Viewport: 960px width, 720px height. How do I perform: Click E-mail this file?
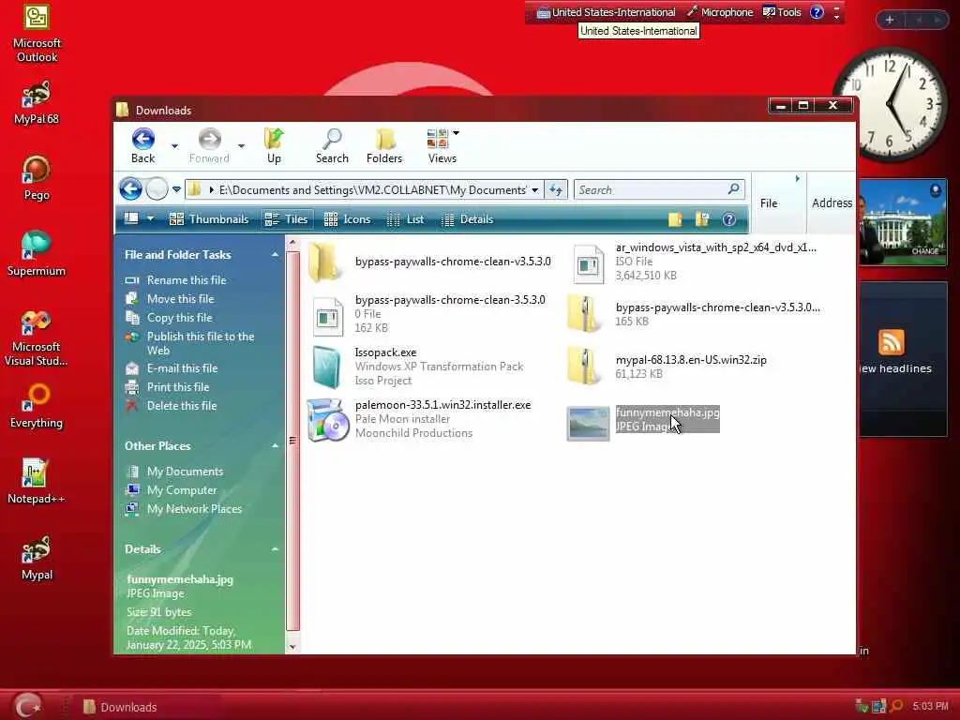click(182, 367)
